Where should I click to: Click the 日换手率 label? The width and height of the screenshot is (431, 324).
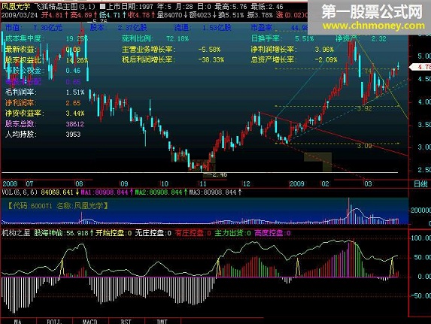[x=266, y=38]
